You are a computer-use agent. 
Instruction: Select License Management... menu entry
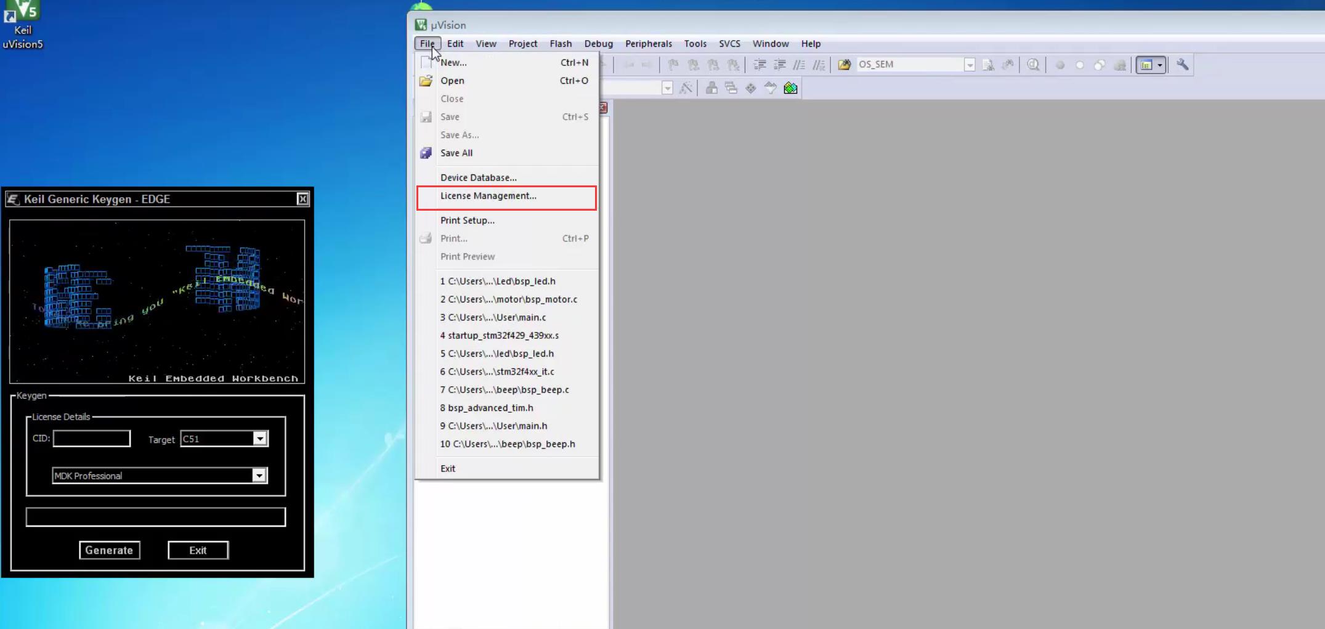506,196
